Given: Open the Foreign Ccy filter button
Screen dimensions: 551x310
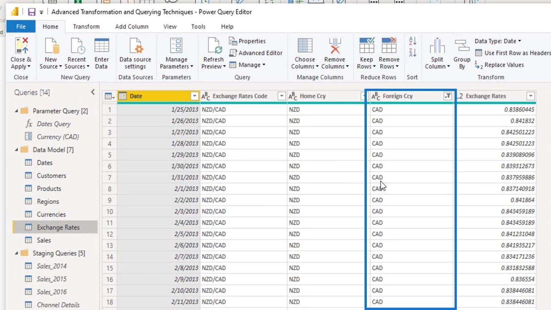Looking at the screenshot, I should pyautogui.click(x=448, y=96).
